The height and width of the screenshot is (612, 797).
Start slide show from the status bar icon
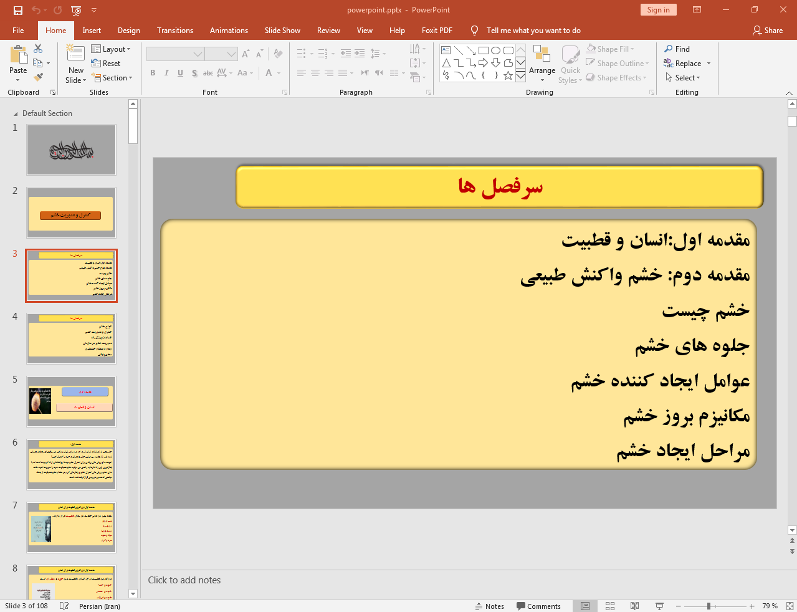point(659,606)
